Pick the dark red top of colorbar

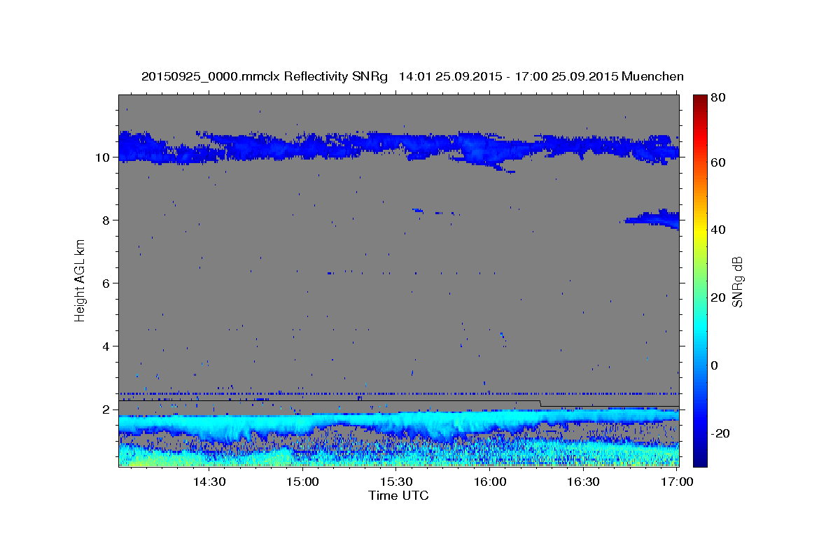coord(700,99)
